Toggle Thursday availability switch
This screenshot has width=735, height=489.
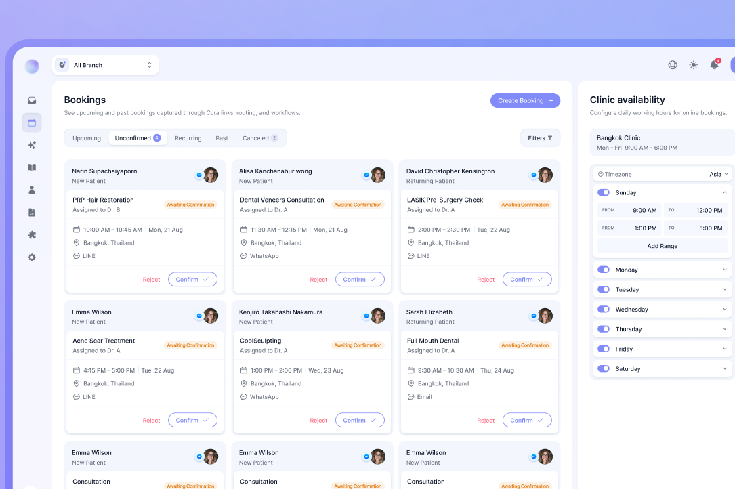(604, 329)
